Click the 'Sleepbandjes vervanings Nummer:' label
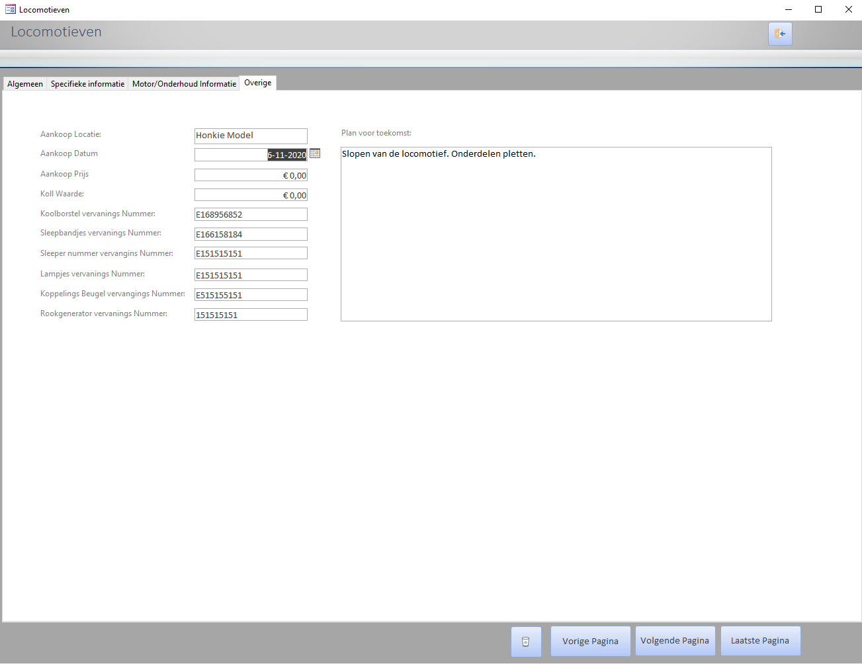The height and width of the screenshot is (664, 862). pyautogui.click(x=101, y=233)
